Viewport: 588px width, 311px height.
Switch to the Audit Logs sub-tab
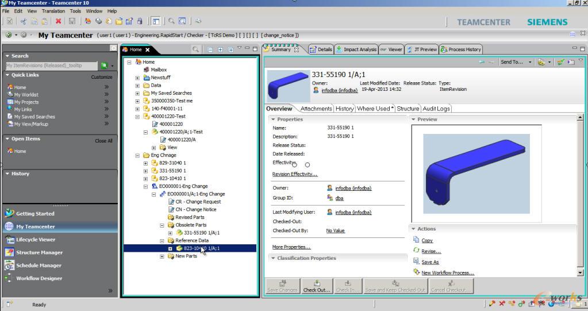[436, 109]
